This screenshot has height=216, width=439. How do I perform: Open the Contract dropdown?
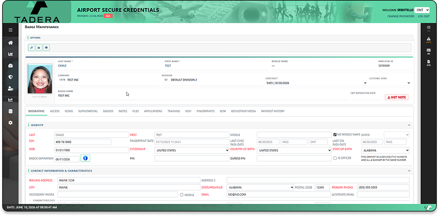(x=316, y=83)
